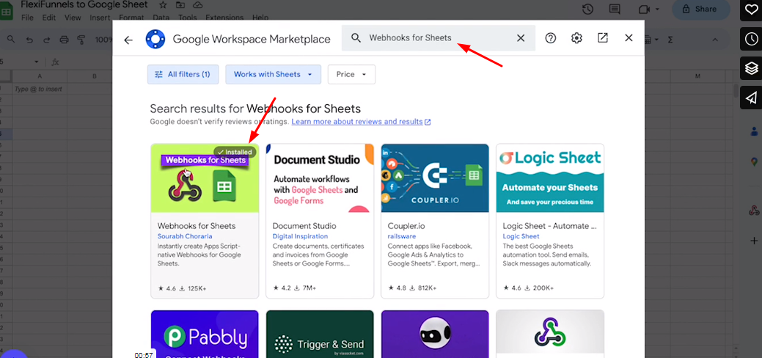Open the railsware developer link

[x=401, y=236]
